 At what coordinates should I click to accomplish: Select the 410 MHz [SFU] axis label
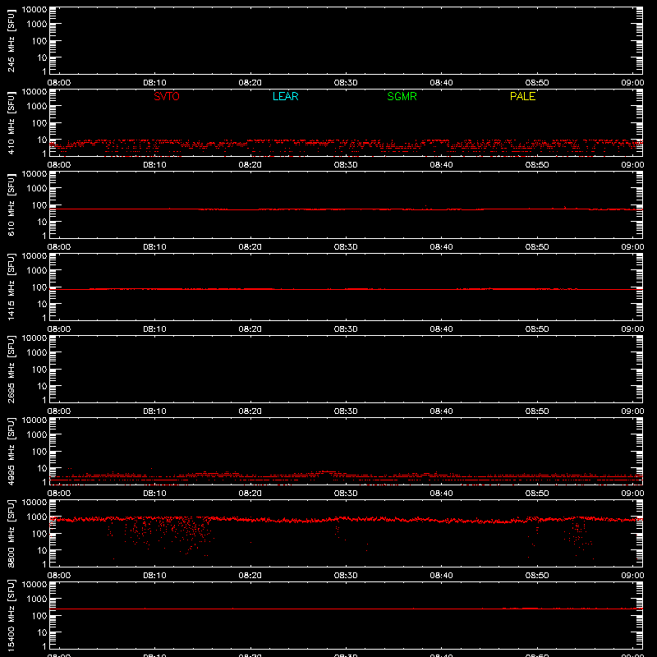tap(11, 122)
